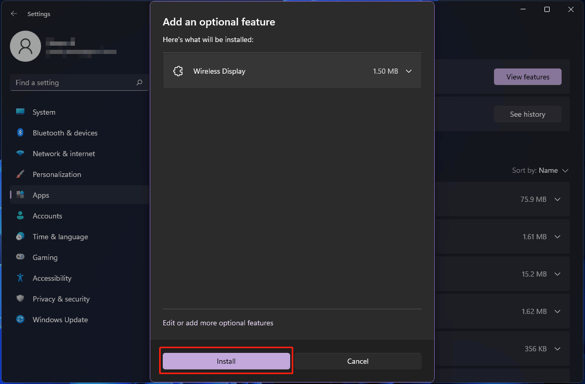Open the Sort by Name dropdown
Image resolution: width=585 pixels, height=384 pixels.
548,170
